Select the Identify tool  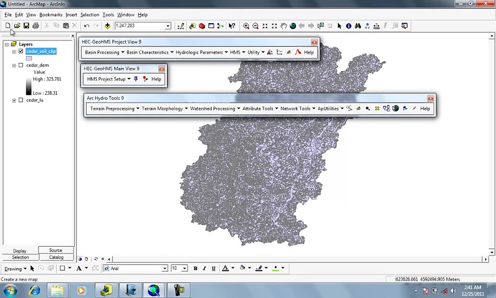349,26
